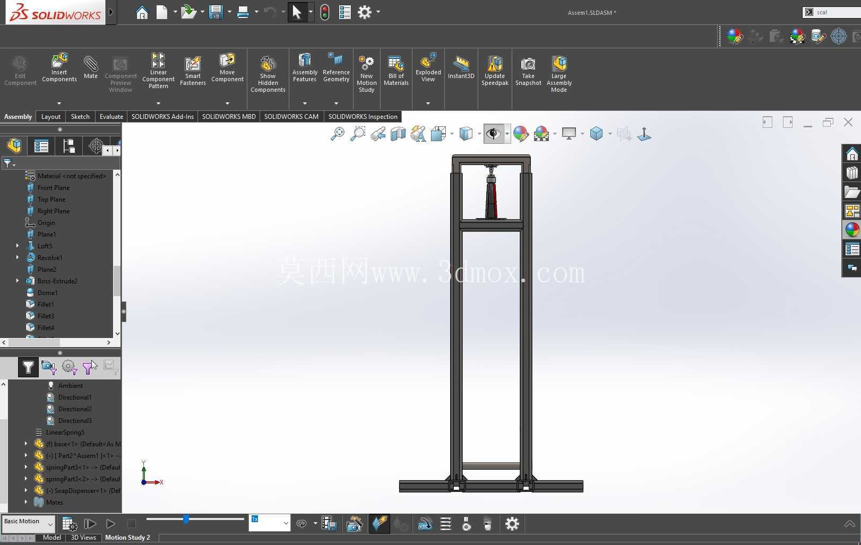Create a New Motion Study

coord(366,74)
